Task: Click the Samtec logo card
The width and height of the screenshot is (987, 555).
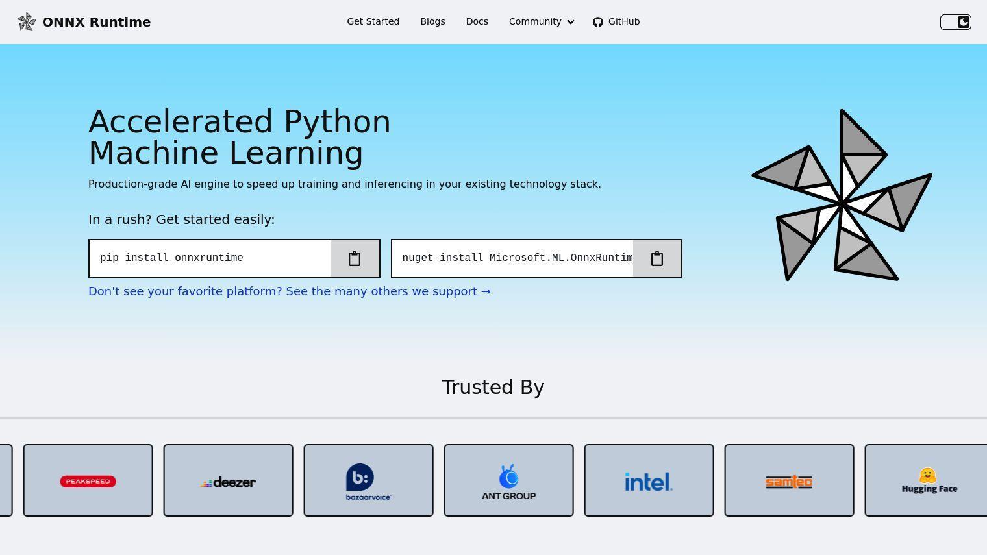Action: tap(790, 480)
